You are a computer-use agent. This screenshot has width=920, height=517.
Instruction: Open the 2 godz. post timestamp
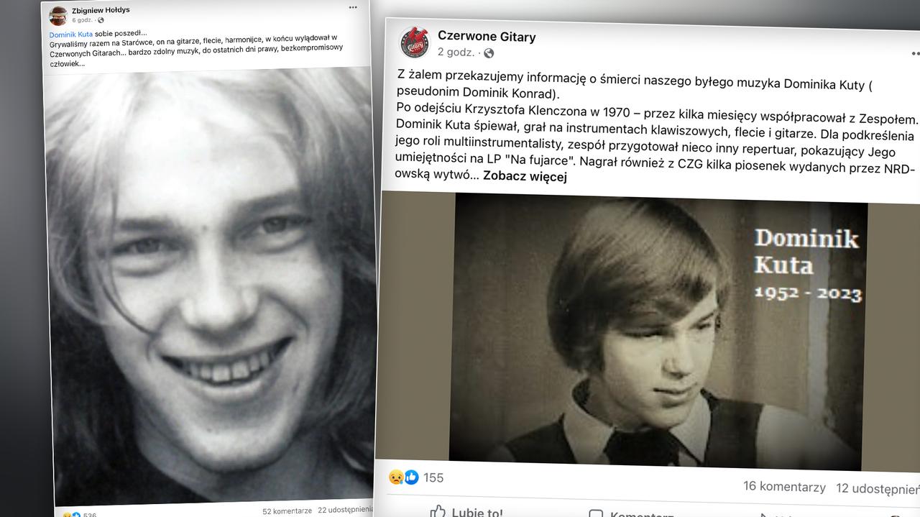click(x=456, y=52)
